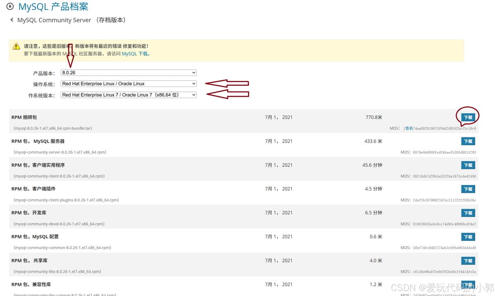495x296 pixels.
Task: Follow the MySQL 下载 link in the notice
Action: click(x=135, y=54)
